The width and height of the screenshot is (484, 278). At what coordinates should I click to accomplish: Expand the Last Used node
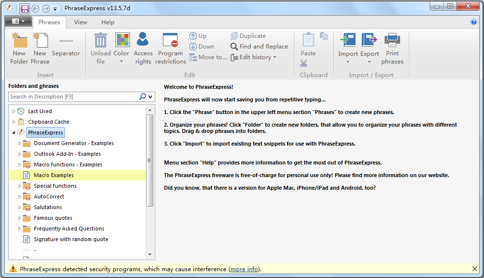[14, 111]
